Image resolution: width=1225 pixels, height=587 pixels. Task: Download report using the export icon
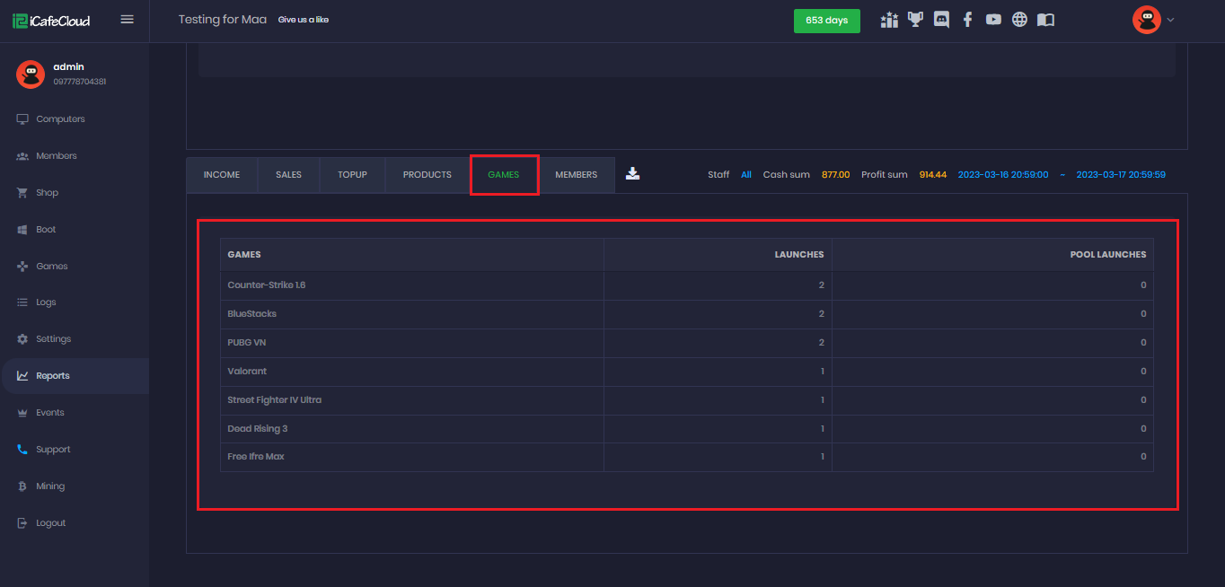tap(633, 174)
